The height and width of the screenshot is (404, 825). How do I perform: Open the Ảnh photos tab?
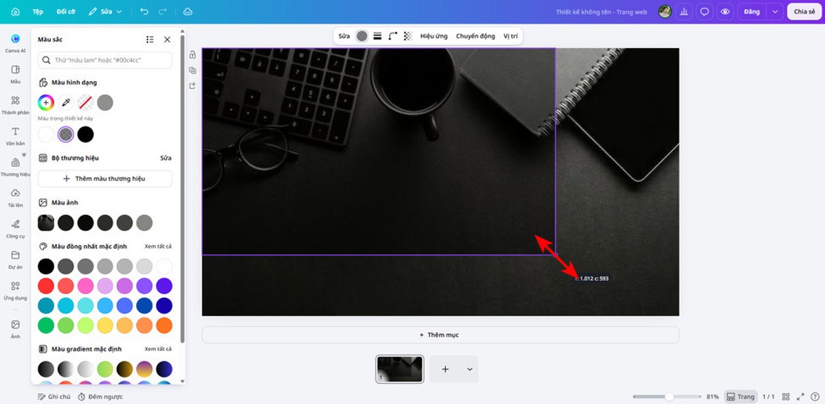point(15,328)
